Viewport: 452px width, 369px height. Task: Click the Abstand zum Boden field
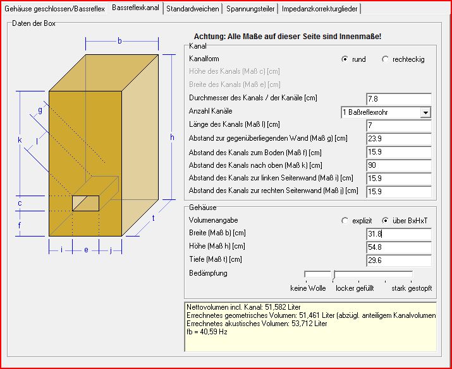coord(398,152)
